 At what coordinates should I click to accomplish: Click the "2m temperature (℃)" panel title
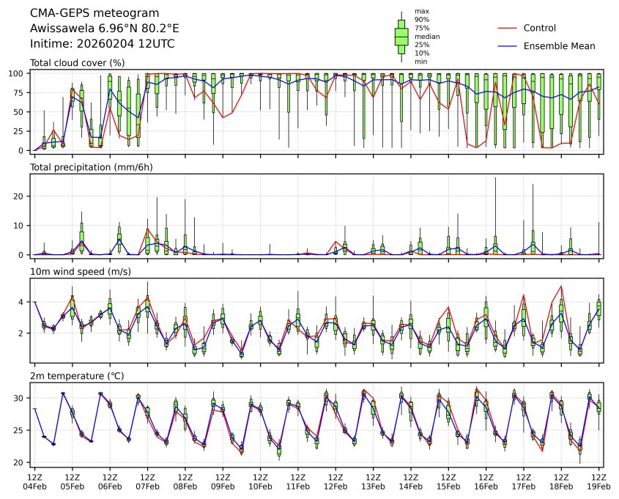click(x=77, y=376)
